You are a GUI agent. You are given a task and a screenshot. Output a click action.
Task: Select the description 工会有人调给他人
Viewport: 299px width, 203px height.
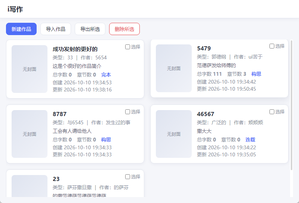point(72,131)
